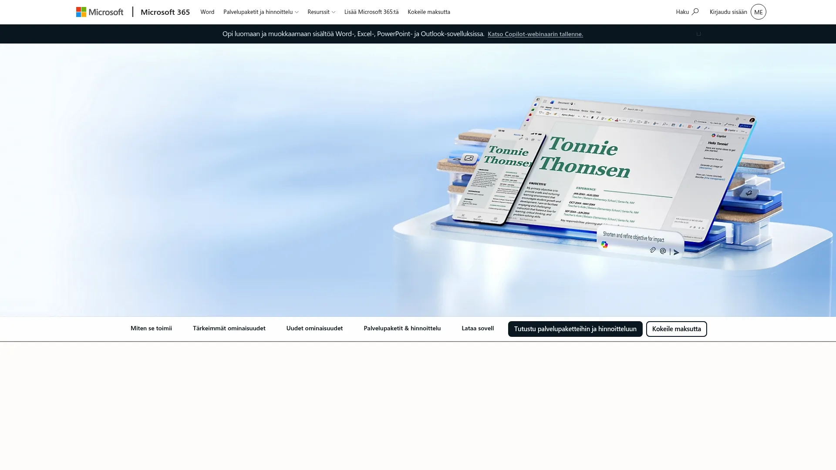Jump to Tärkeimmät ominaisuudet section

point(229,328)
